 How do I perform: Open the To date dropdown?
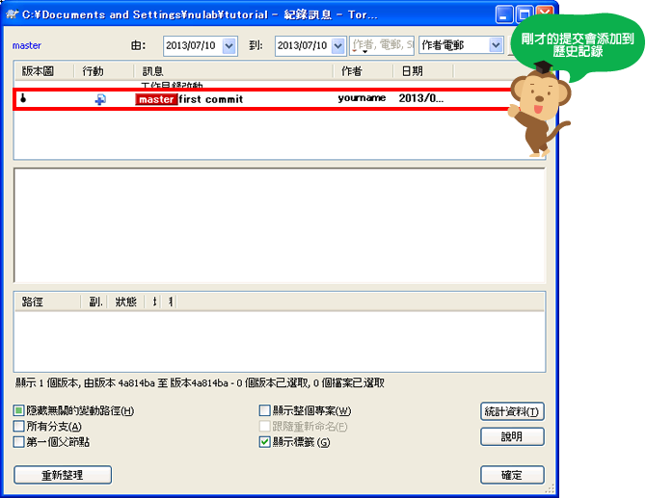pyautogui.click(x=337, y=46)
